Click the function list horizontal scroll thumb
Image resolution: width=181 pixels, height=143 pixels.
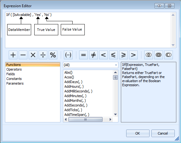pos(85,119)
